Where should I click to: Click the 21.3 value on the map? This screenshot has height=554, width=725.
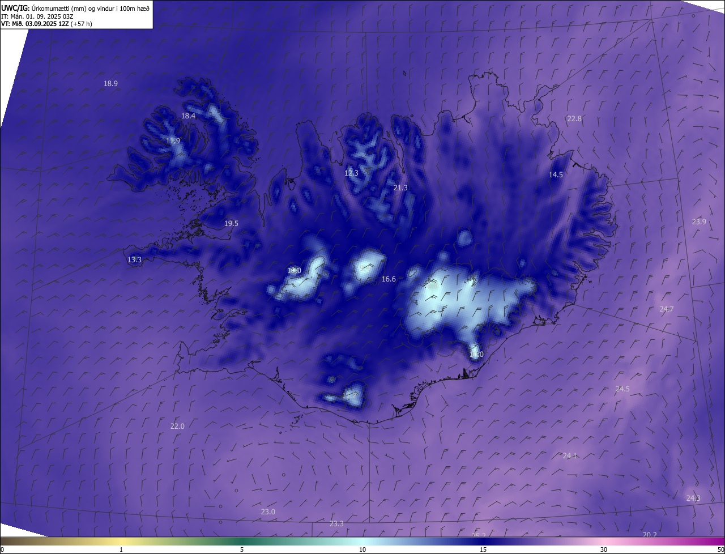400,187
